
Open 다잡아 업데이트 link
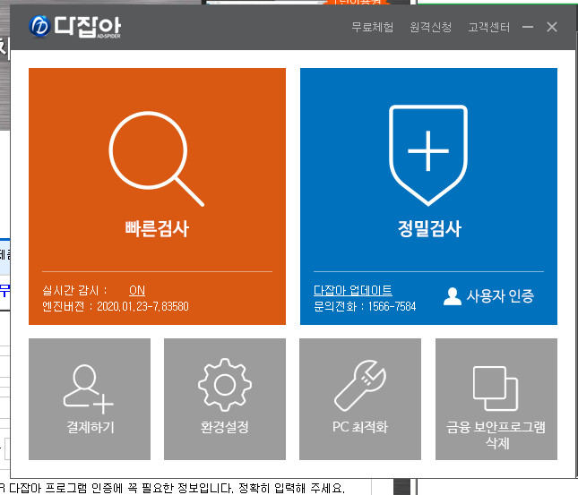353,290
